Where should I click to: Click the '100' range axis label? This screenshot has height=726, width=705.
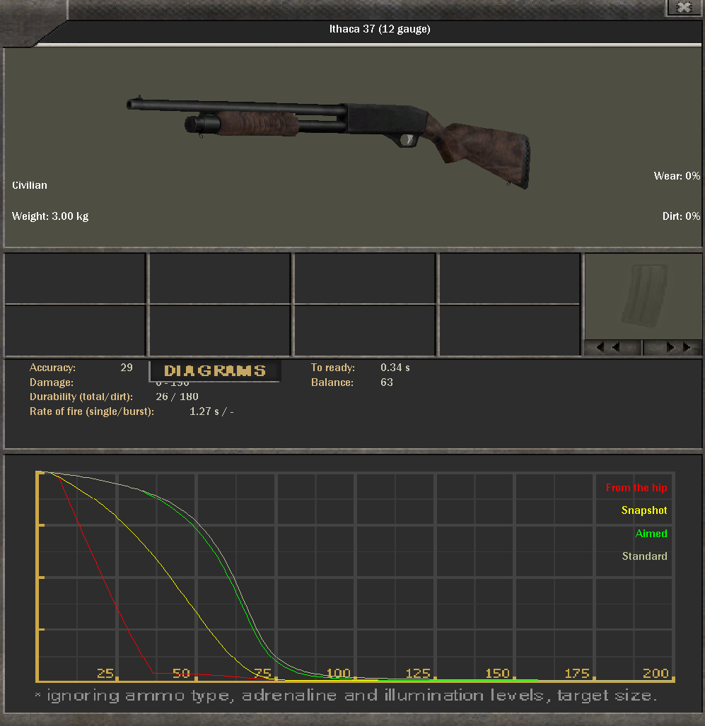coord(338,673)
